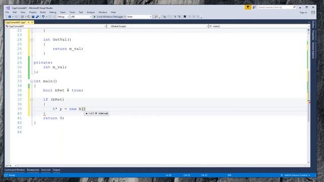Viewport: 324px width, 182px height.
Task: Open the Team menu
Action: click(63, 12)
